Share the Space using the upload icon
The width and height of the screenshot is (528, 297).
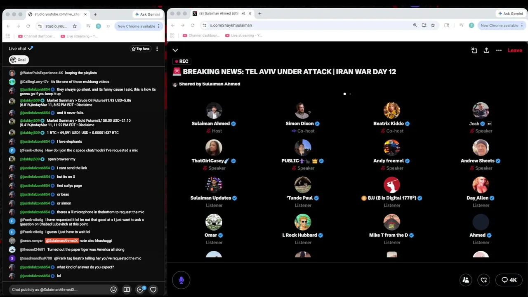click(486, 50)
